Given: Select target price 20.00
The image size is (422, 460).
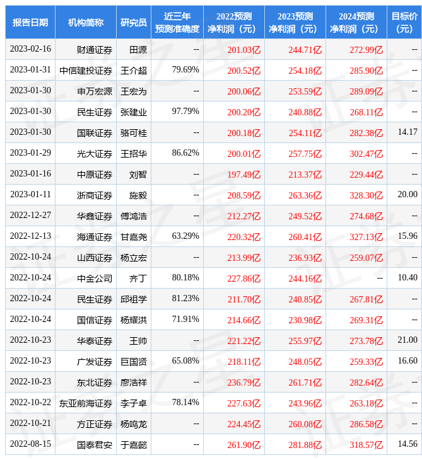Looking at the screenshot, I should 407,195.
